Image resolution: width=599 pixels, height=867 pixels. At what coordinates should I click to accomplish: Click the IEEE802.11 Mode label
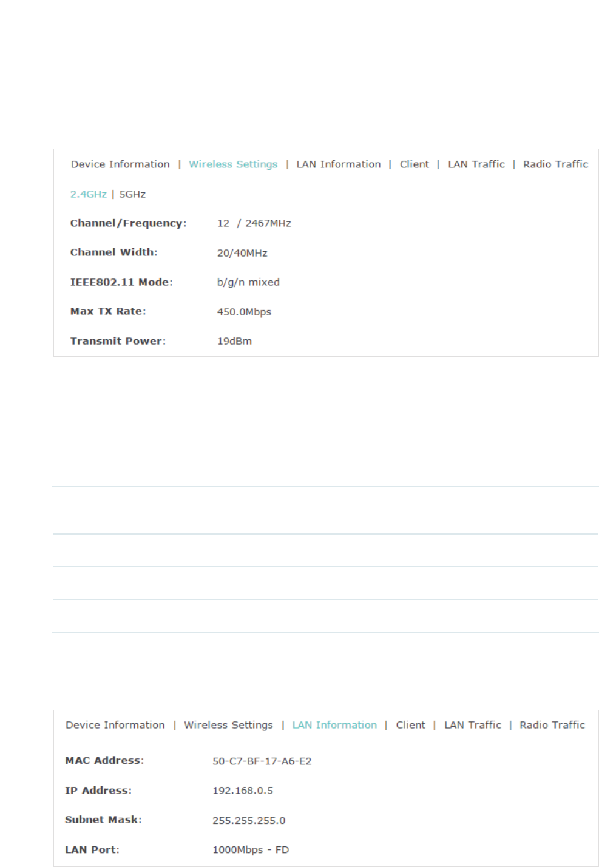(x=121, y=282)
